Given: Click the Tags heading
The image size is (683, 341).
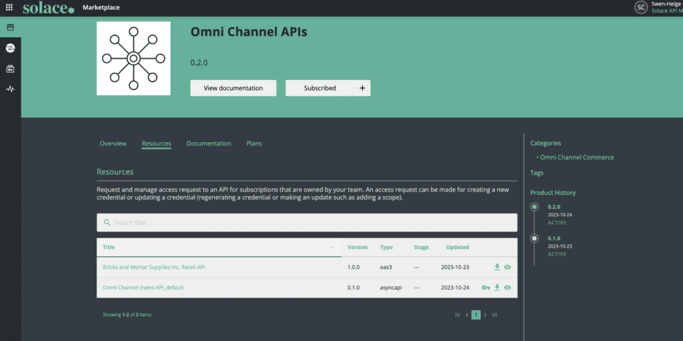Looking at the screenshot, I should [x=537, y=173].
